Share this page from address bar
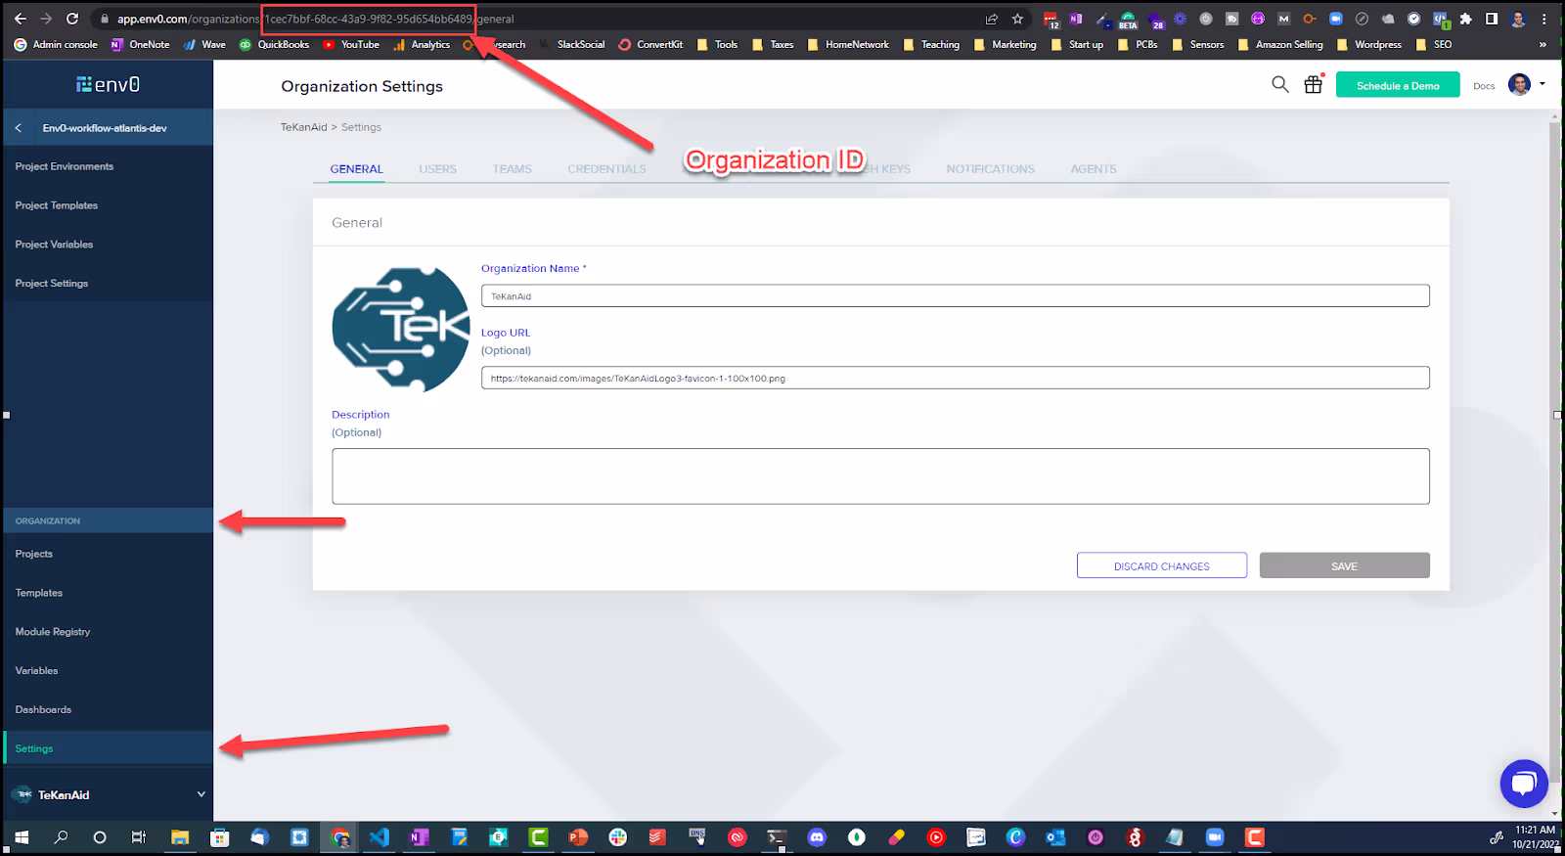This screenshot has height=856, width=1565. (992, 19)
